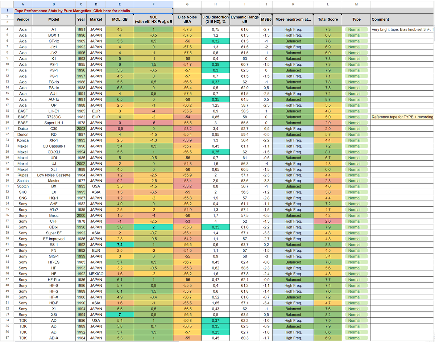Open the Tape Performance Stats details link

click(x=74, y=11)
